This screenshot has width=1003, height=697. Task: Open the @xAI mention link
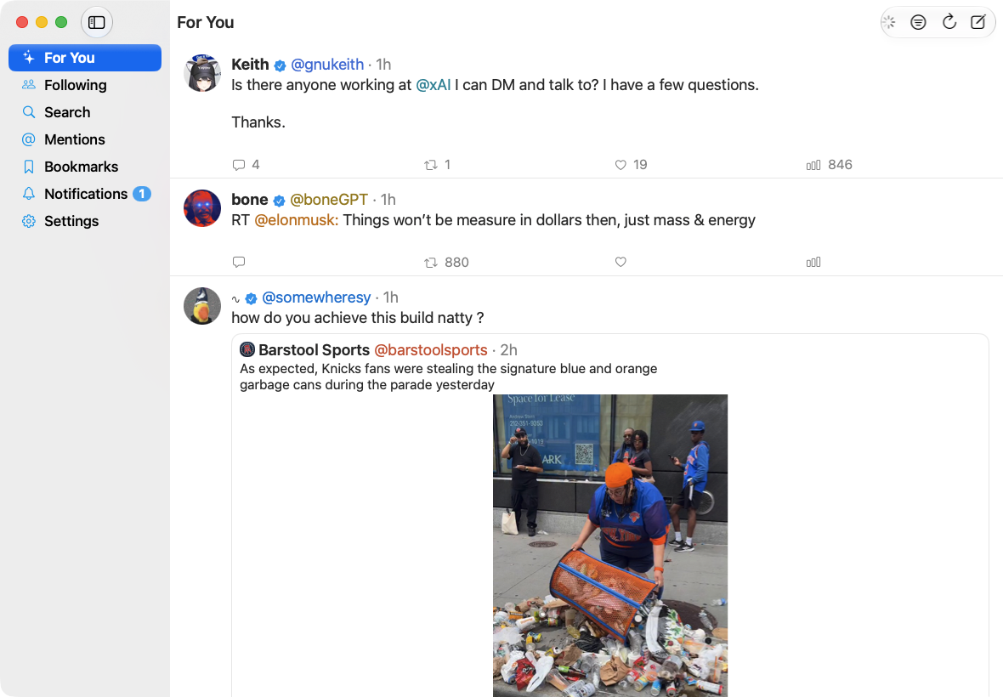pyautogui.click(x=433, y=85)
